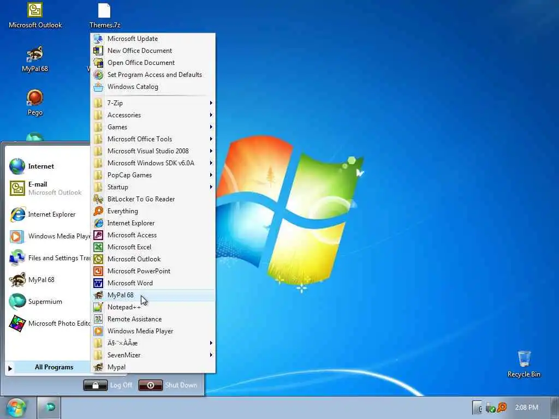Screen dimensions: 559x419
Task: Expand the 7-Zip folder
Action: click(153, 103)
